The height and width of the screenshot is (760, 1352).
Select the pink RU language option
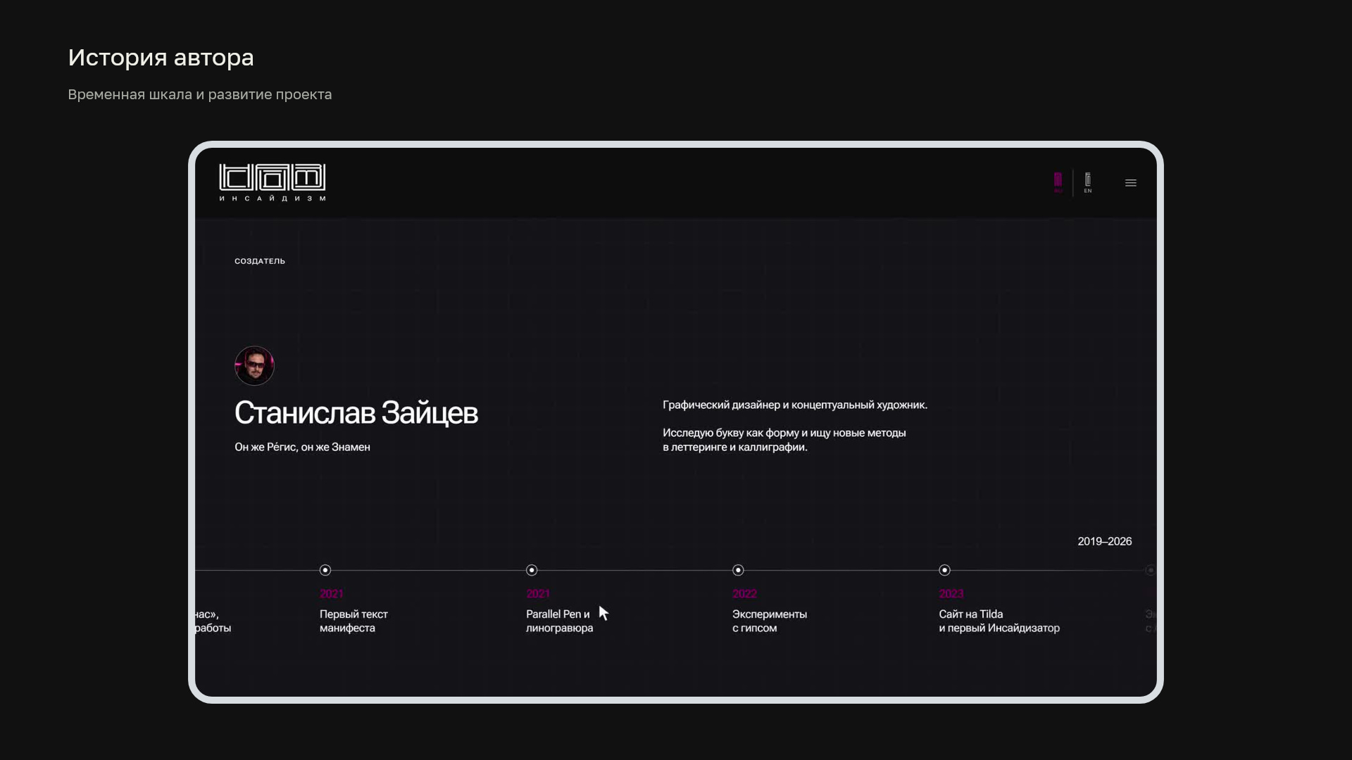point(1058,182)
